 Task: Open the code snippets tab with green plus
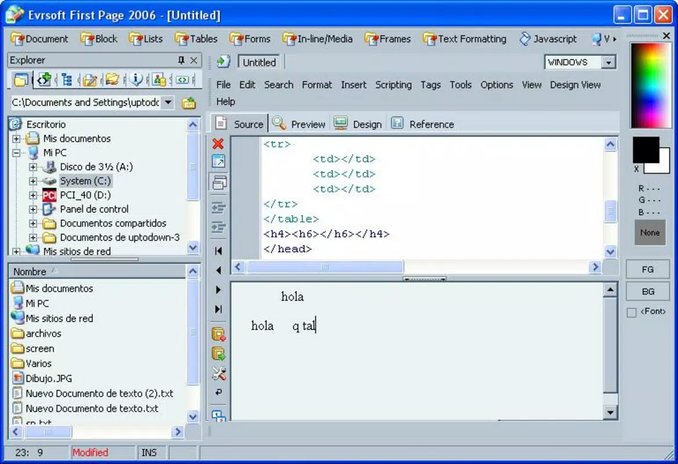tap(44, 80)
